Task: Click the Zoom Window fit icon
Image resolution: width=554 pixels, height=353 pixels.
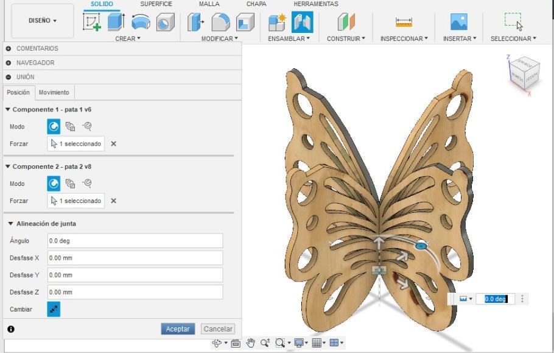Action: [x=280, y=343]
